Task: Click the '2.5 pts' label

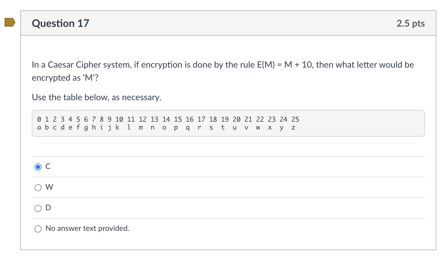Action: point(411,24)
